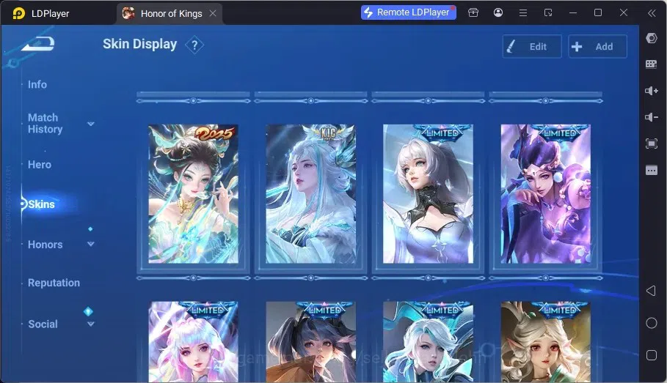
Task: Click the mini-window mode icon in title bar
Action: pos(548,12)
